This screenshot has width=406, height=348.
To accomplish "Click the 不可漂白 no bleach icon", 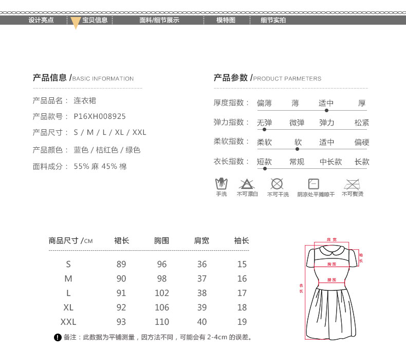I will pyautogui.click(x=247, y=184).
